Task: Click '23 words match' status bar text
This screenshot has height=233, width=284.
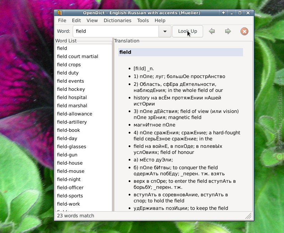Action: (76, 216)
